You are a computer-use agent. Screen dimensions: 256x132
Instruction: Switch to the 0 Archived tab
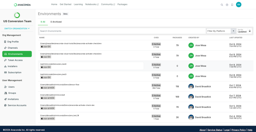pyautogui.click(x=56, y=22)
